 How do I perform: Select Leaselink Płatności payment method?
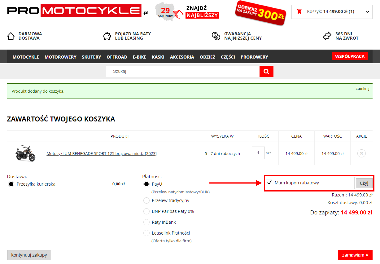[x=146, y=233]
